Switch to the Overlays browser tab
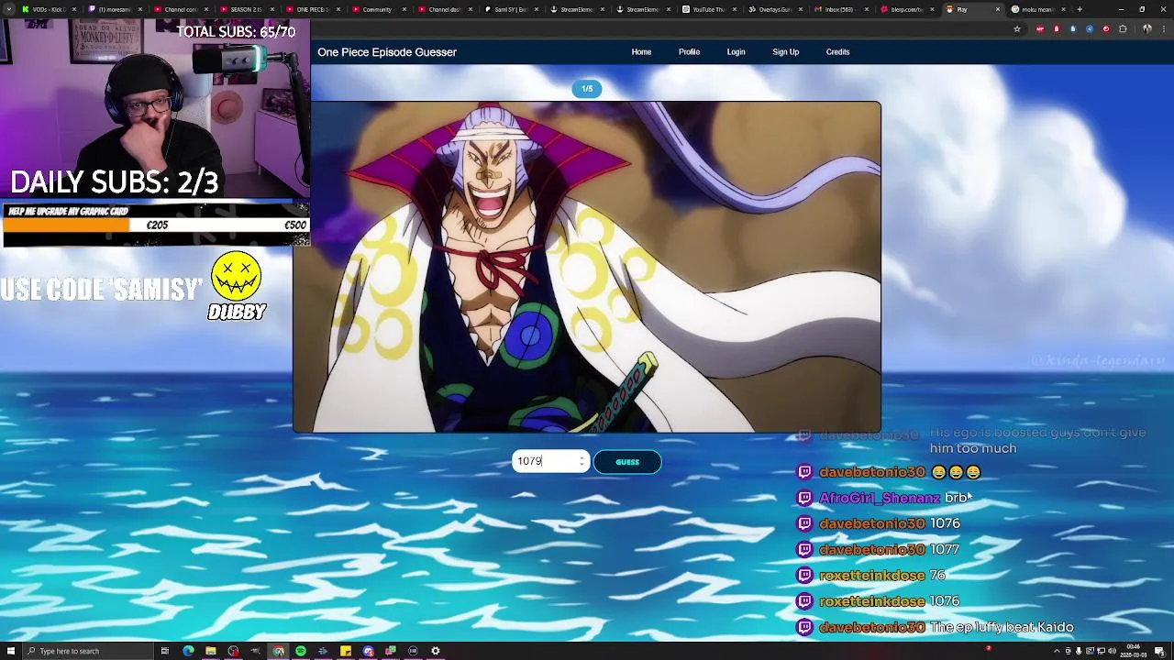The height and width of the screenshot is (660, 1174). (774, 9)
